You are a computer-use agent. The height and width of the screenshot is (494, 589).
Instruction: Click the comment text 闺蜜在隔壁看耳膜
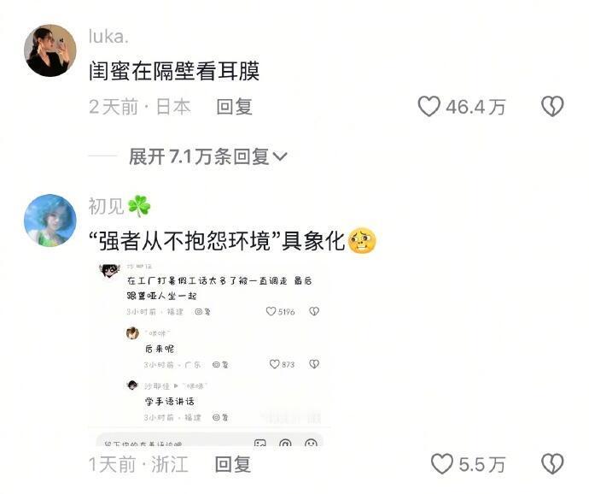(174, 71)
